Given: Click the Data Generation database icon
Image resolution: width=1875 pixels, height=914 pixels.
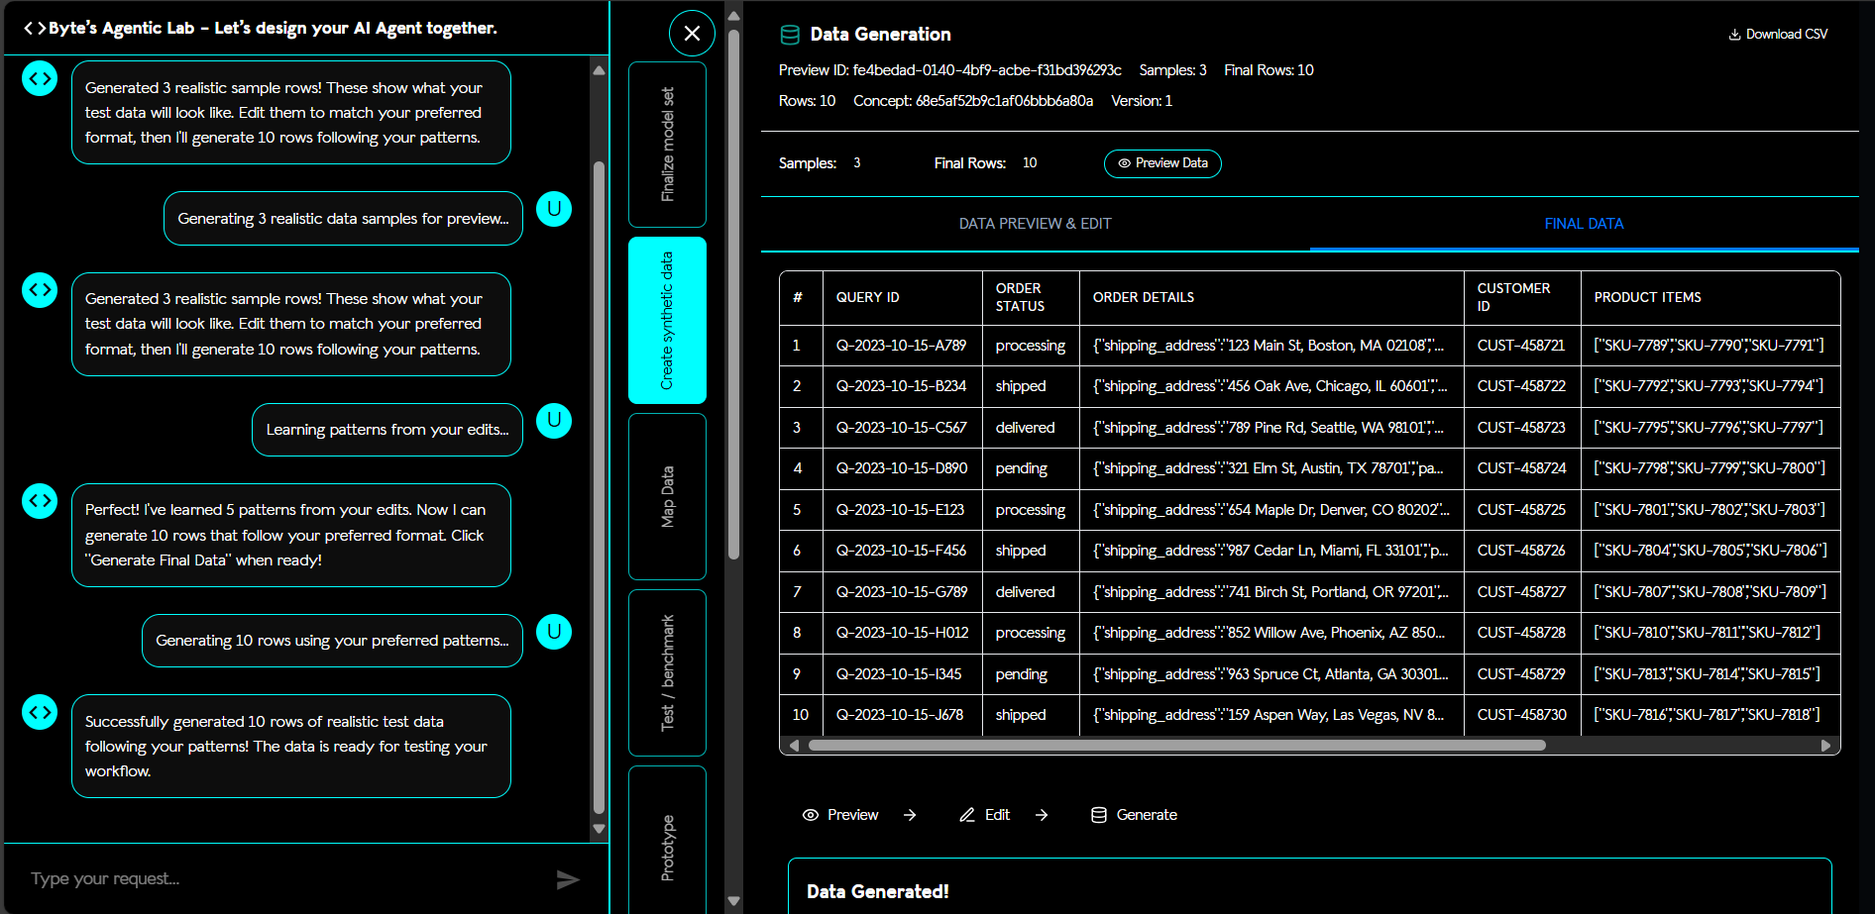Looking at the screenshot, I should [x=790, y=35].
